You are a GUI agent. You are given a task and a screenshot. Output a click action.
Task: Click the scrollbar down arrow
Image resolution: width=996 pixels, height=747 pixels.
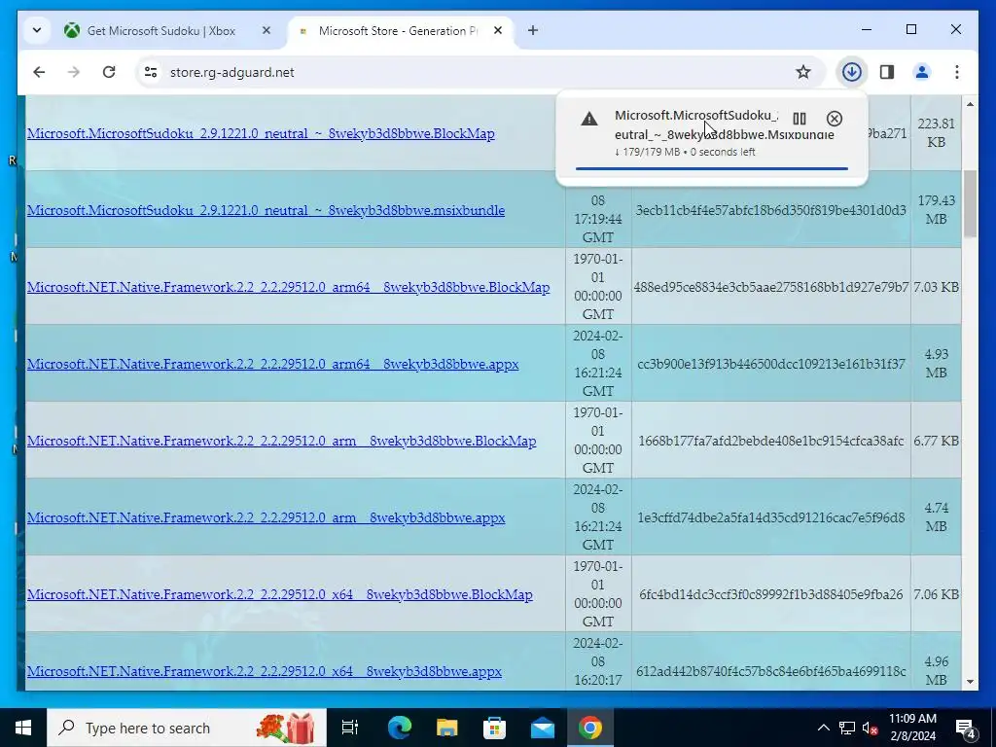pos(970,682)
